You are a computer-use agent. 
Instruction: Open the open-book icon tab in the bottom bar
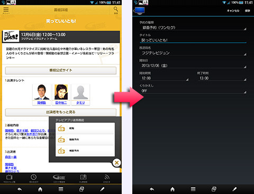(83, 178)
